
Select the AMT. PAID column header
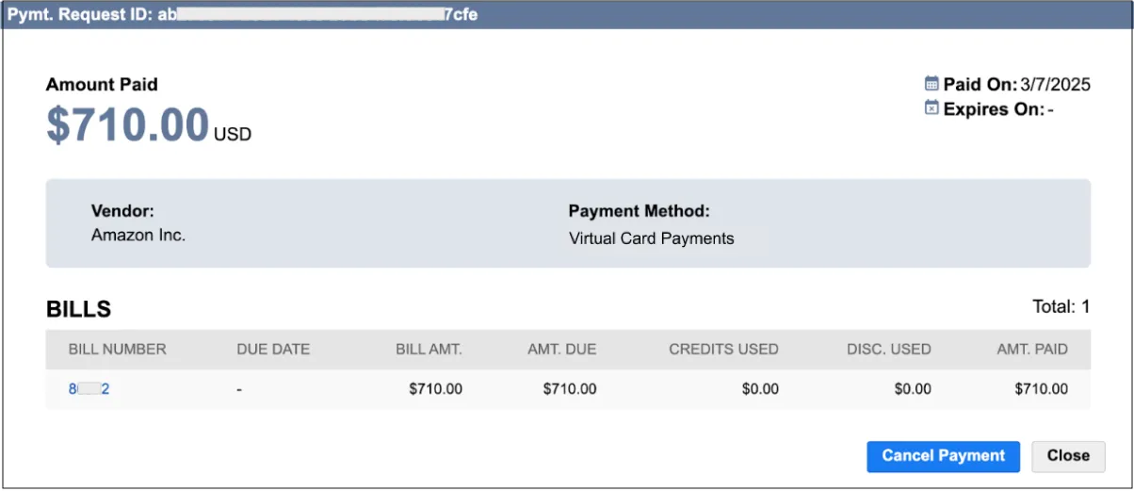click(x=1032, y=349)
